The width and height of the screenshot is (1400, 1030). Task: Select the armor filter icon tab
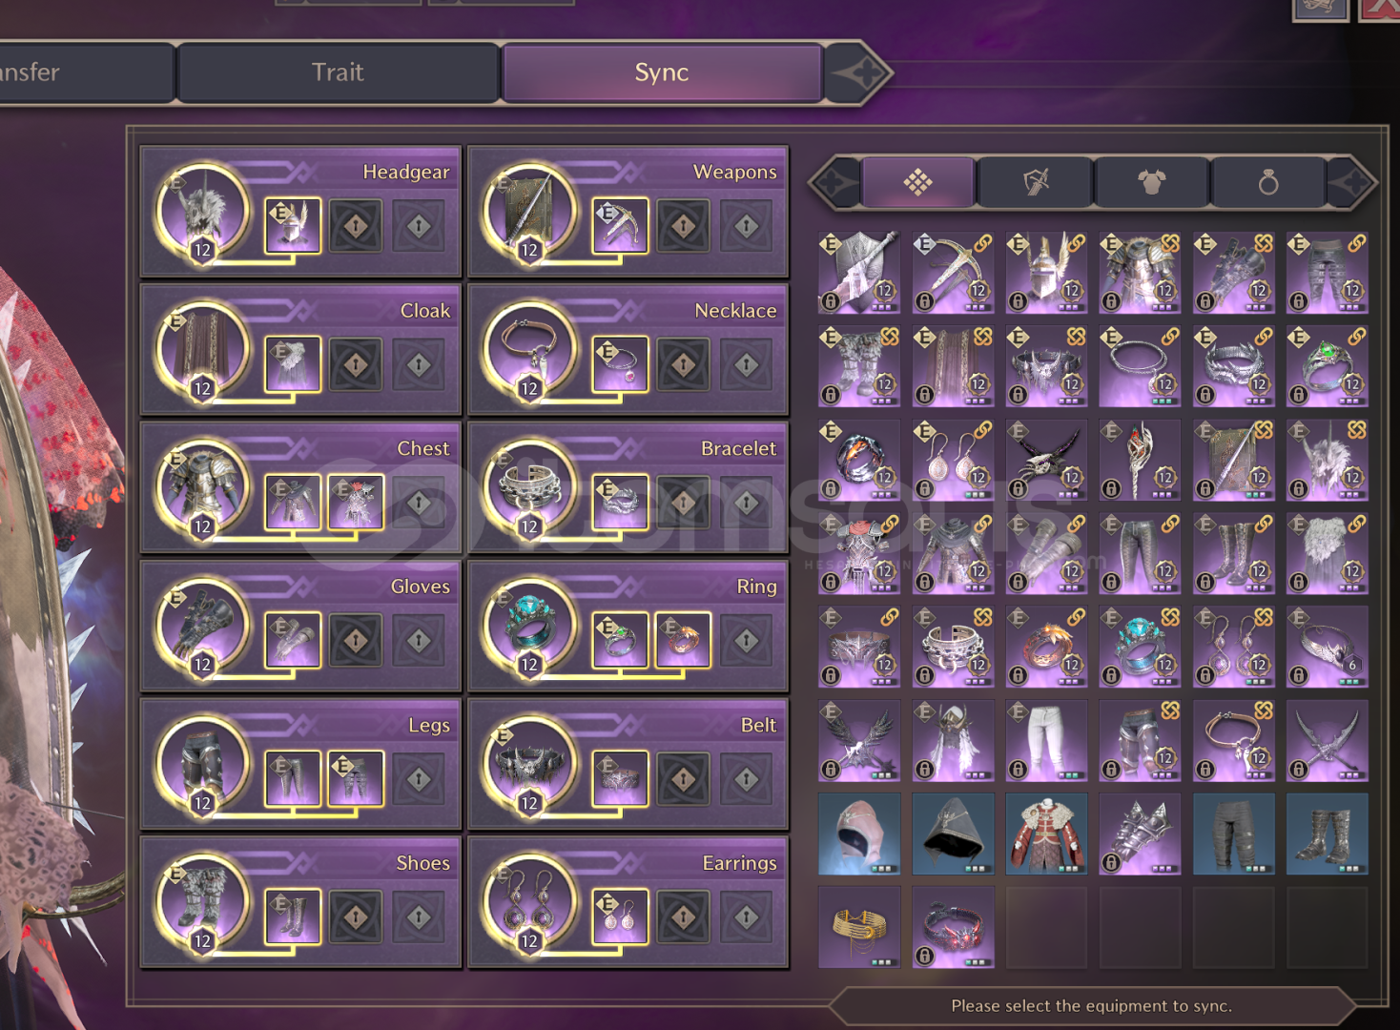(x=1151, y=181)
